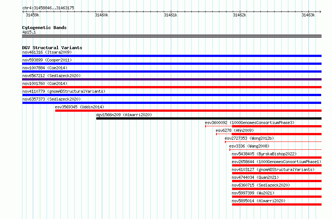Click the thin red line of esv3336 (Wang2008)
This screenshot has height=219, width=332.
tap(275, 150)
